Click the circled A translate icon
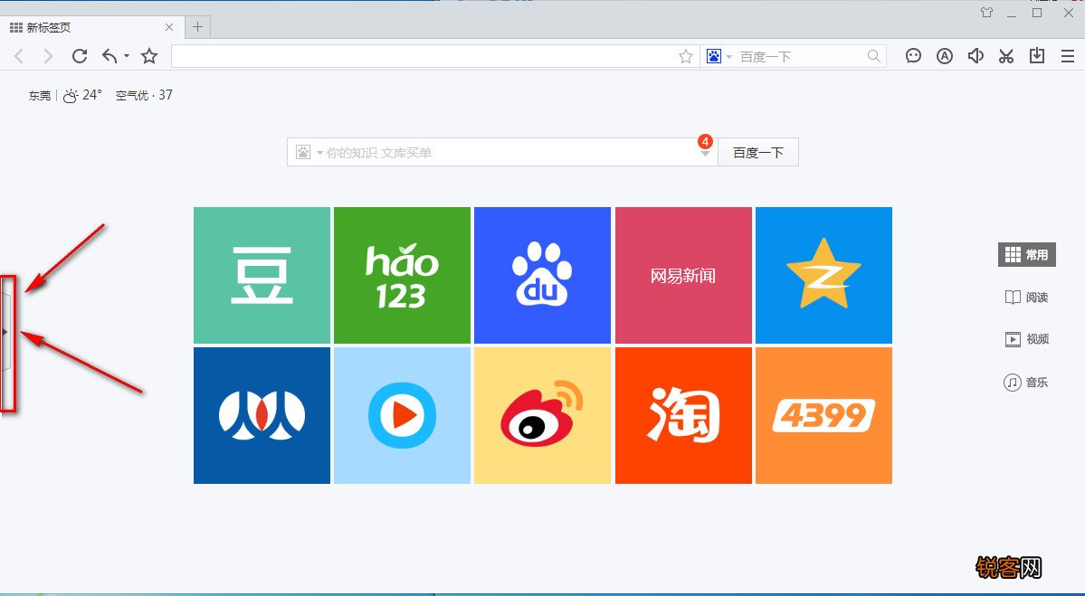The width and height of the screenshot is (1085, 596). (945, 56)
